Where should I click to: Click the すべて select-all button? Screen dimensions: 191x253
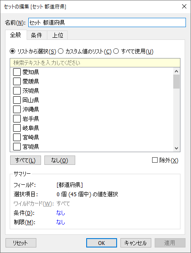[x=25, y=160]
